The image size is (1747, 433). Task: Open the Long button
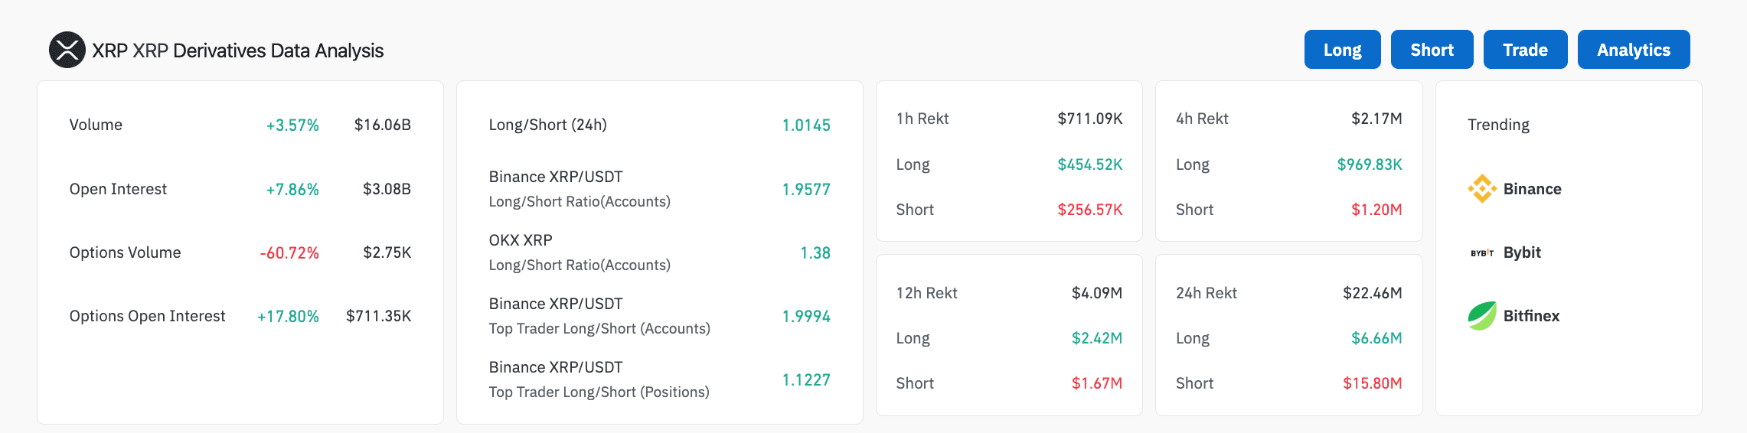click(x=1343, y=50)
